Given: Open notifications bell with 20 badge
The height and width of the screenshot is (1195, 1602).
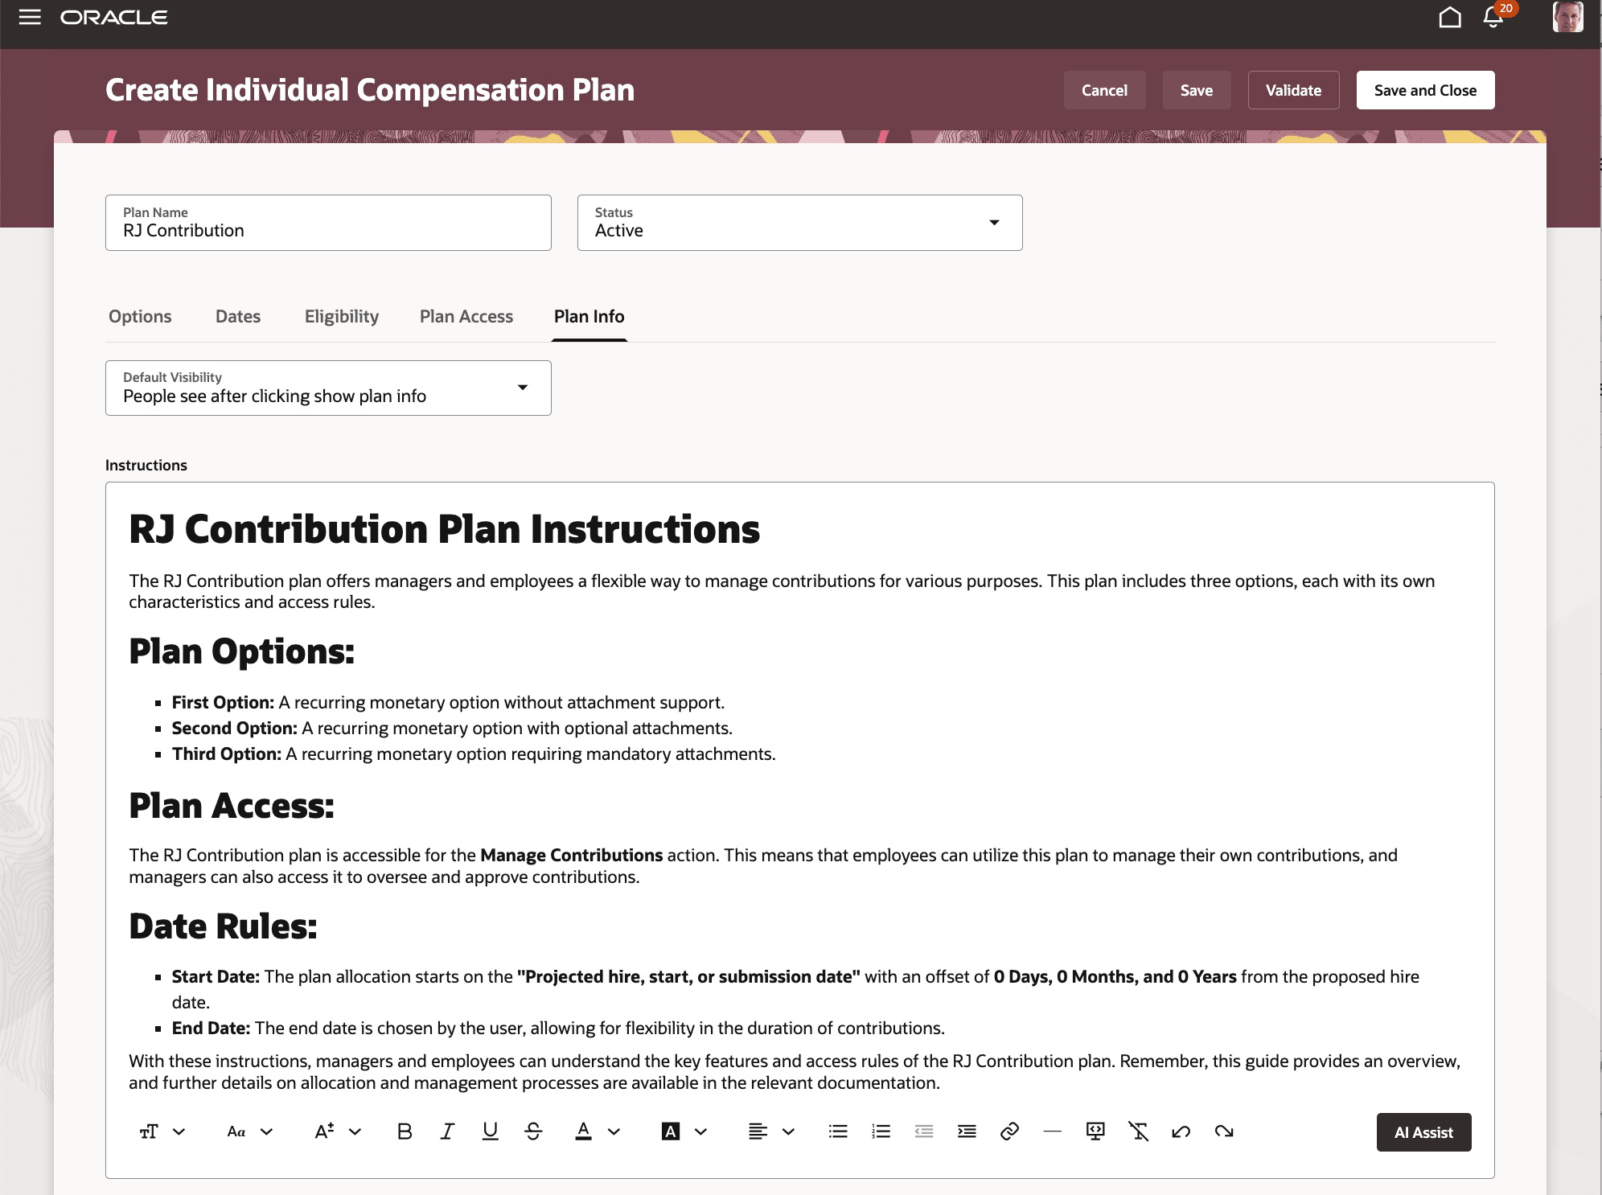Looking at the screenshot, I should (1493, 18).
